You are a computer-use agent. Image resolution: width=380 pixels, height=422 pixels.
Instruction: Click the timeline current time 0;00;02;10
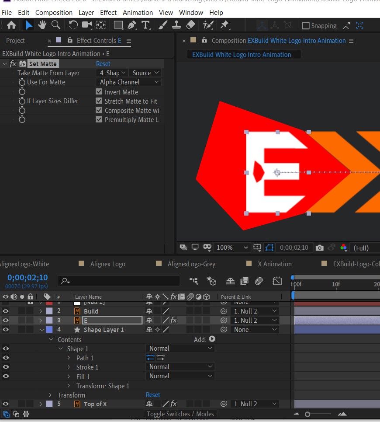coord(28,278)
